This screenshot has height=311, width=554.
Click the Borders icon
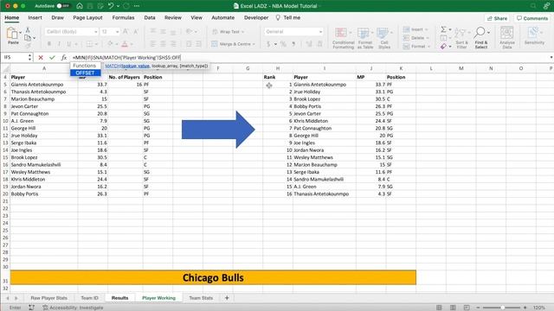(89, 44)
